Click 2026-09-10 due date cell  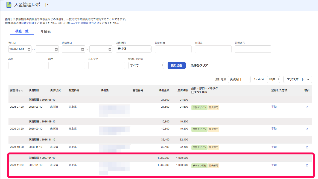coord(36,129)
